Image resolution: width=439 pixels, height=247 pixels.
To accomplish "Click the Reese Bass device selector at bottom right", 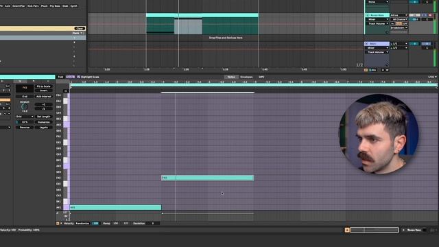I will (414, 230).
